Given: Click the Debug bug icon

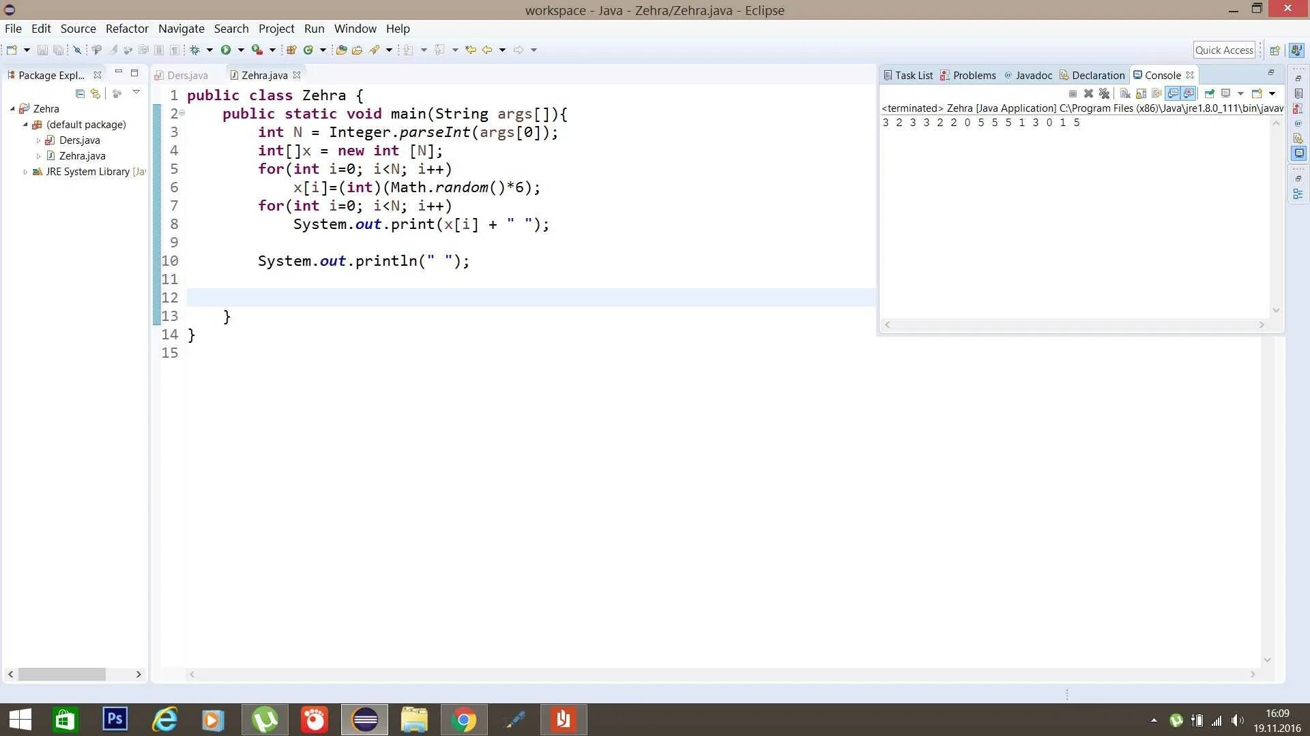Looking at the screenshot, I should click(195, 50).
